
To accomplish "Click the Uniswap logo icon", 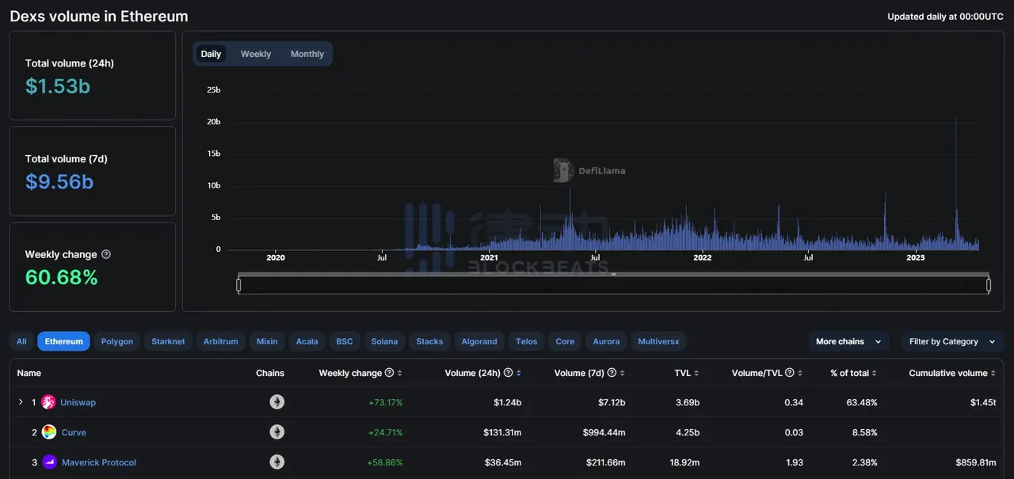I will pos(48,402).
